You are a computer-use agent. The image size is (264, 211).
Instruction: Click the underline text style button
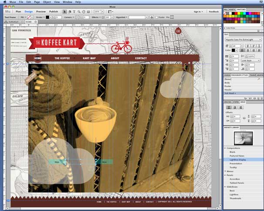point(259,46)
